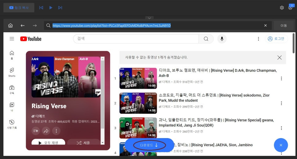The height and width of the screenshot is (159, 297).
Task: Click the 이동 go button
Action: click(284, 26)
